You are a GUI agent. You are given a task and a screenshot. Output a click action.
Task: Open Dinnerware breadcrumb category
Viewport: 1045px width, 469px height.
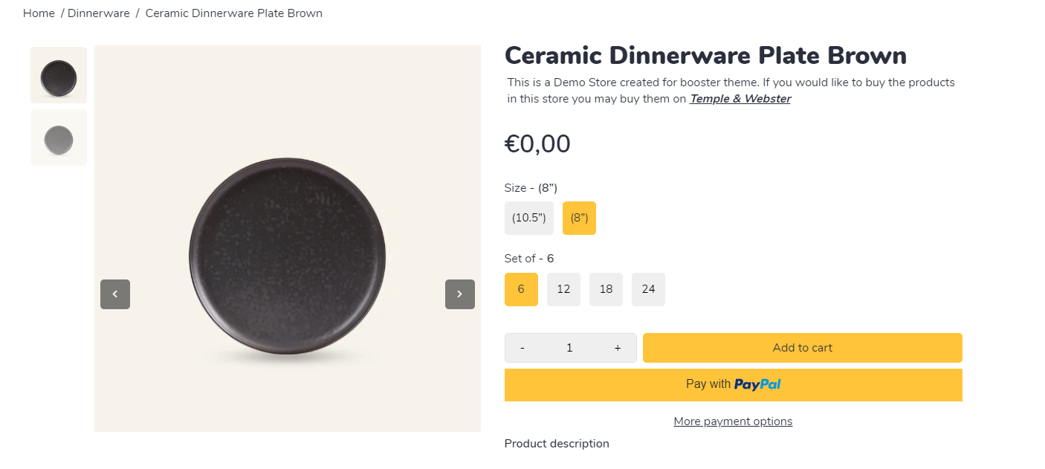point(99,13)
